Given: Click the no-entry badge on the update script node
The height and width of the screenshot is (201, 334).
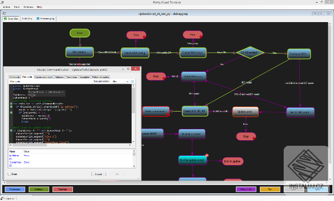Looking at the screenshot, I should point(207,156).
